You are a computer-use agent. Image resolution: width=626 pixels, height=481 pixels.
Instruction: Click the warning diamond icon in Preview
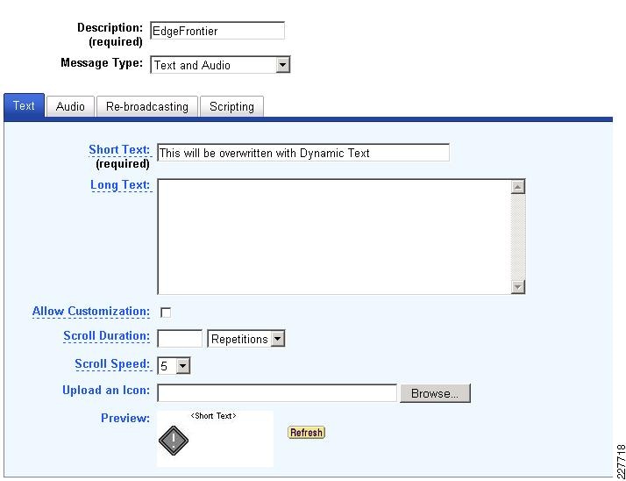174,441
